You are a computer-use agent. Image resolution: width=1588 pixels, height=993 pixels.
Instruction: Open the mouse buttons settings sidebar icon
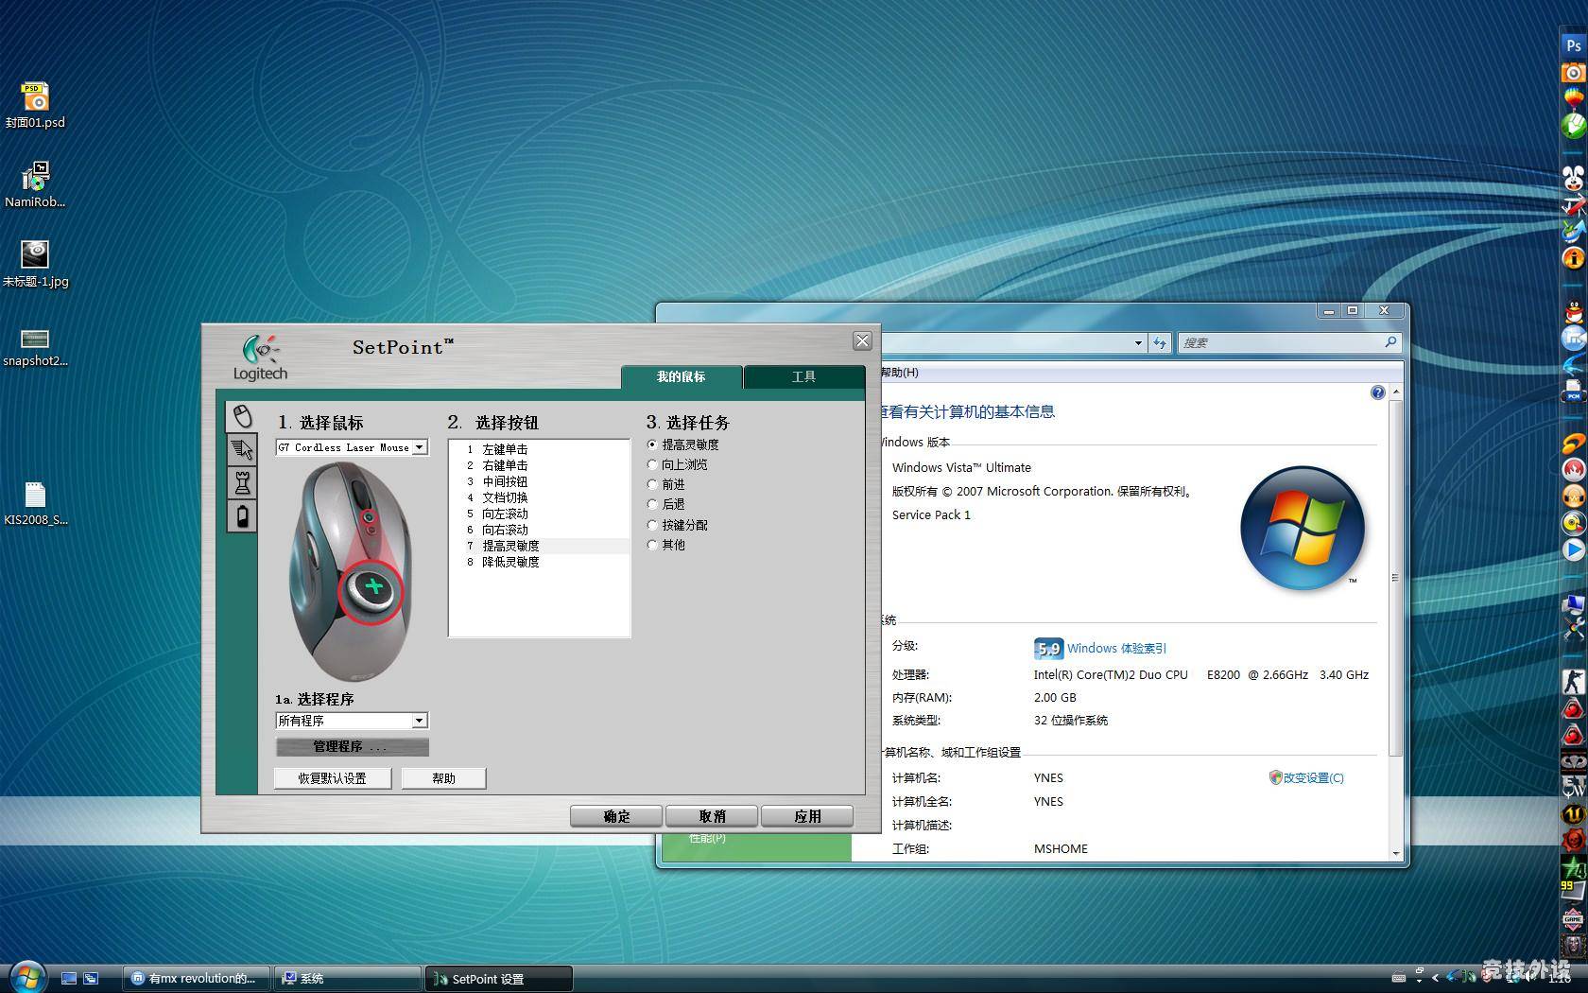click(242, 417)
